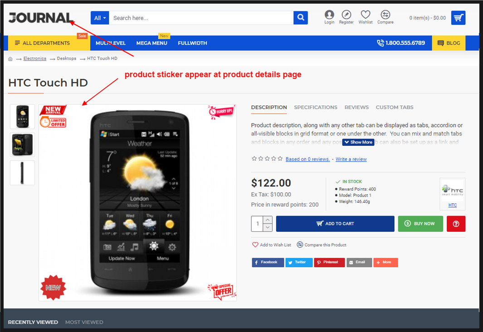
Task: Open the Login user icon
Action: (x=329, y=14)
